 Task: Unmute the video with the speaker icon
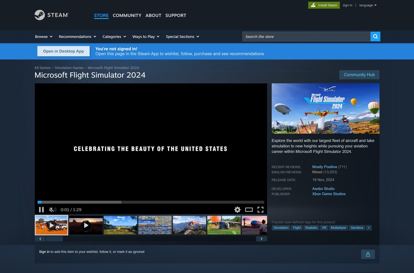pyautogui.click(x=52, y=210)
